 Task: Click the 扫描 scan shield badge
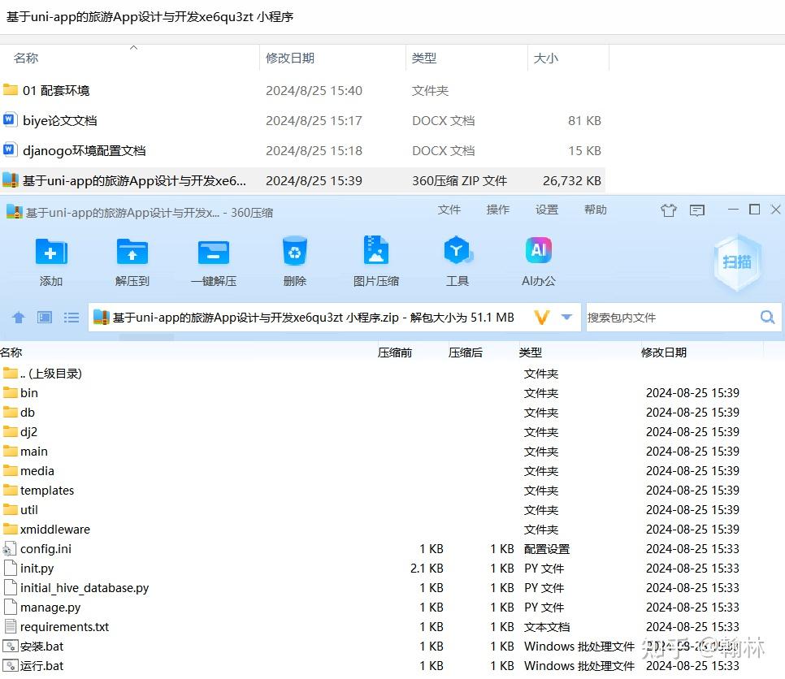(736, 262)
